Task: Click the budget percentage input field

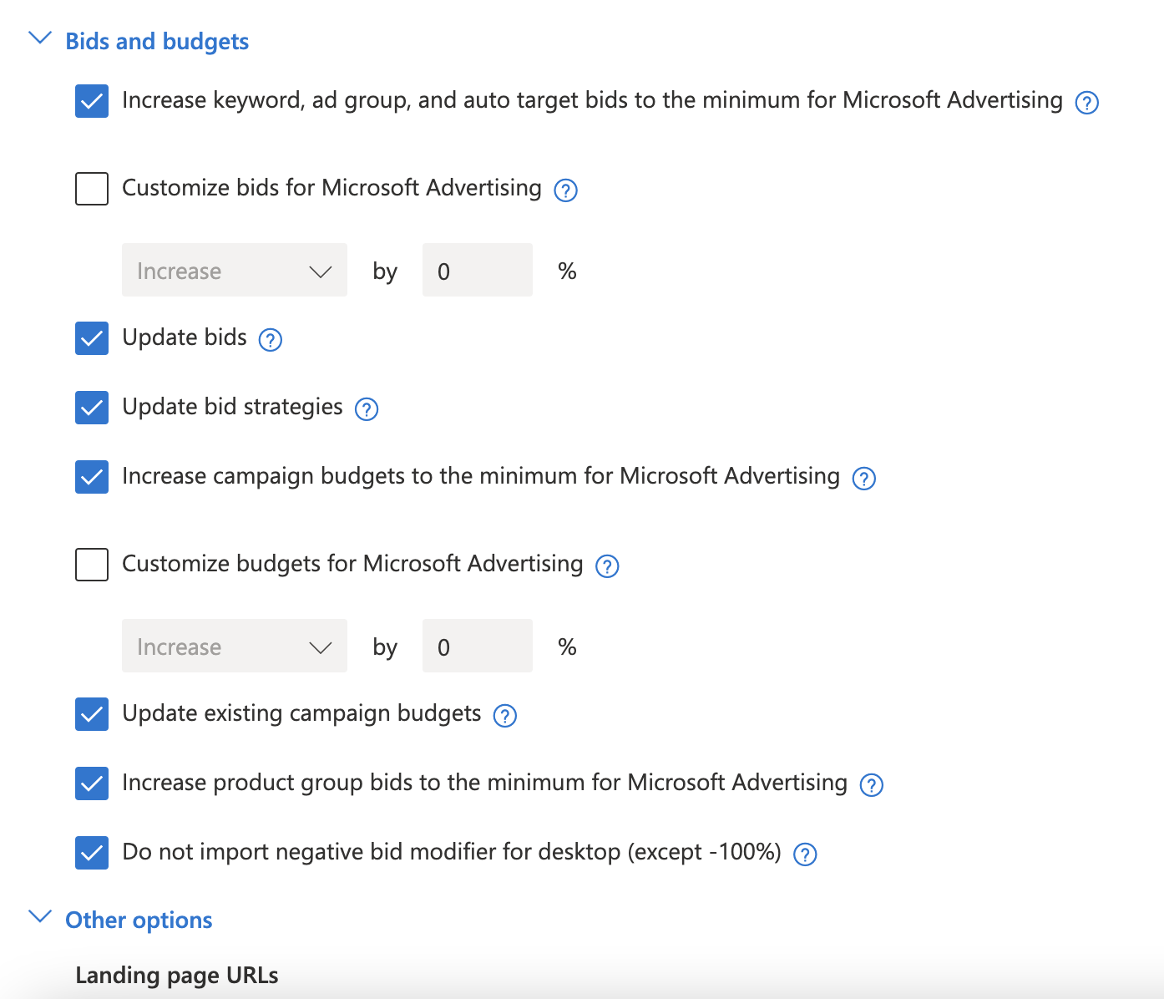Action: click(x=477, y=647)
